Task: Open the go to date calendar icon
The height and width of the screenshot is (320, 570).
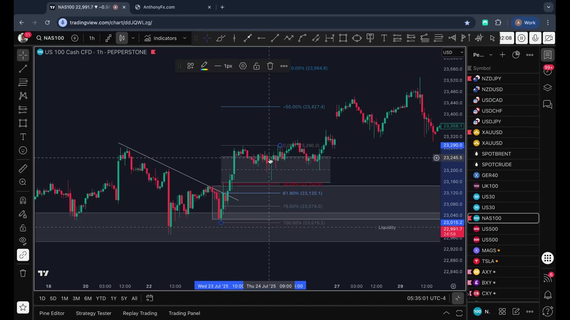Action: click(150, 298)
